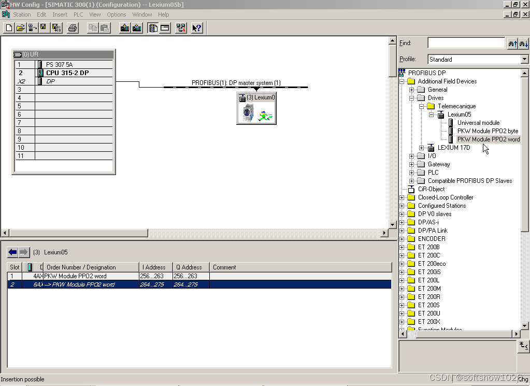Open the Help menu
530x386 pixels.
pyautogui.click(x=163, y=15)
